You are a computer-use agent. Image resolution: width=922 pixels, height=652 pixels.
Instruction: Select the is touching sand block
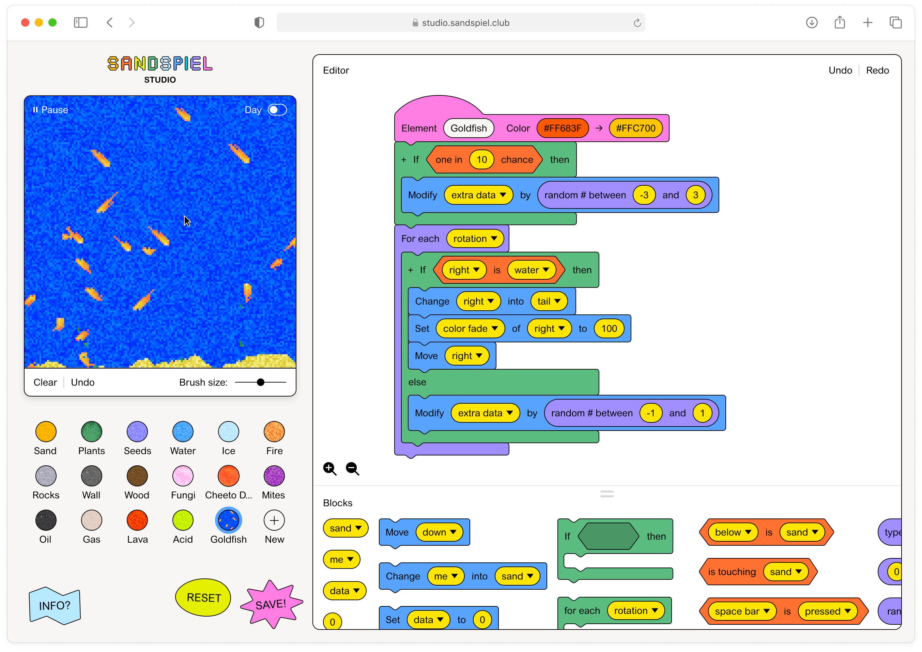coord(758,572)
